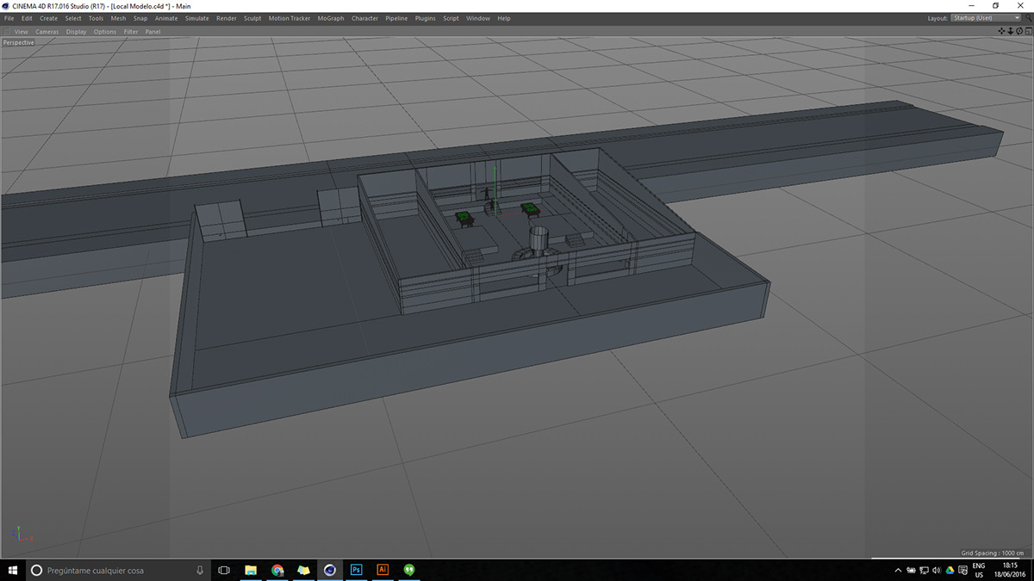Expand the viewport Display menu
This screenshot has width=1034, height=581.
pos(76,32)
